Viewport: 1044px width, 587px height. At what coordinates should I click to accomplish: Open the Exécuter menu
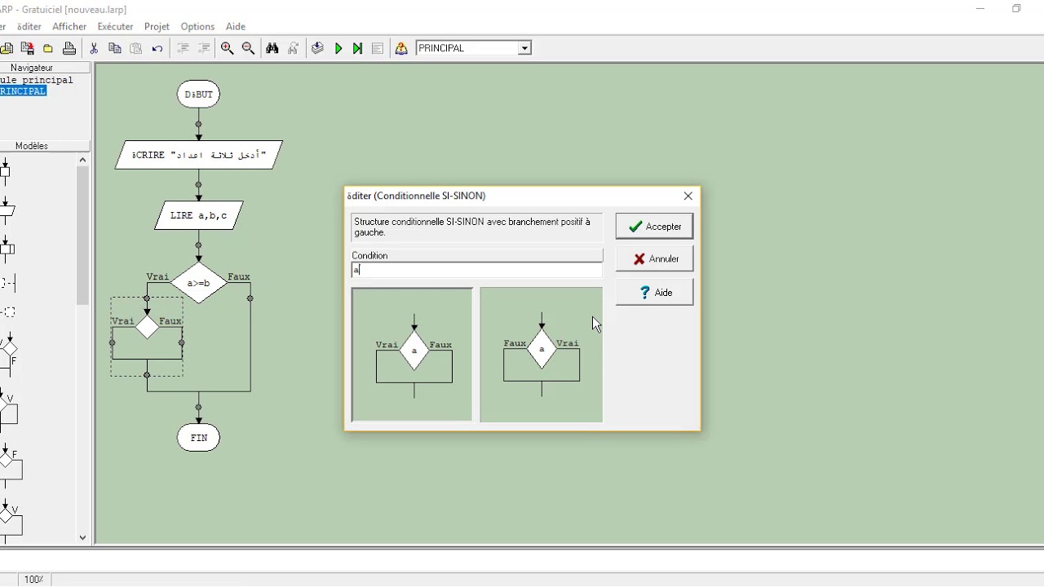pos(115,26)
